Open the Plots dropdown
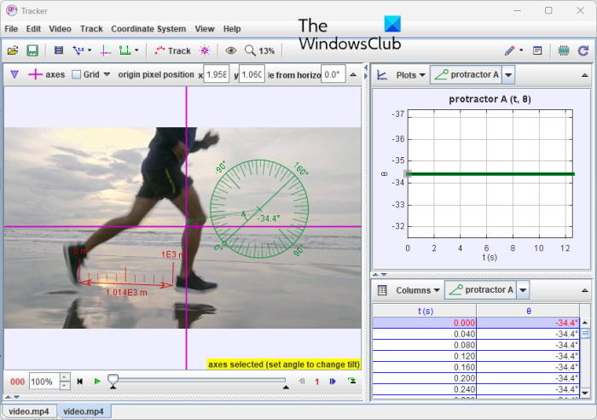 (412, 75)
